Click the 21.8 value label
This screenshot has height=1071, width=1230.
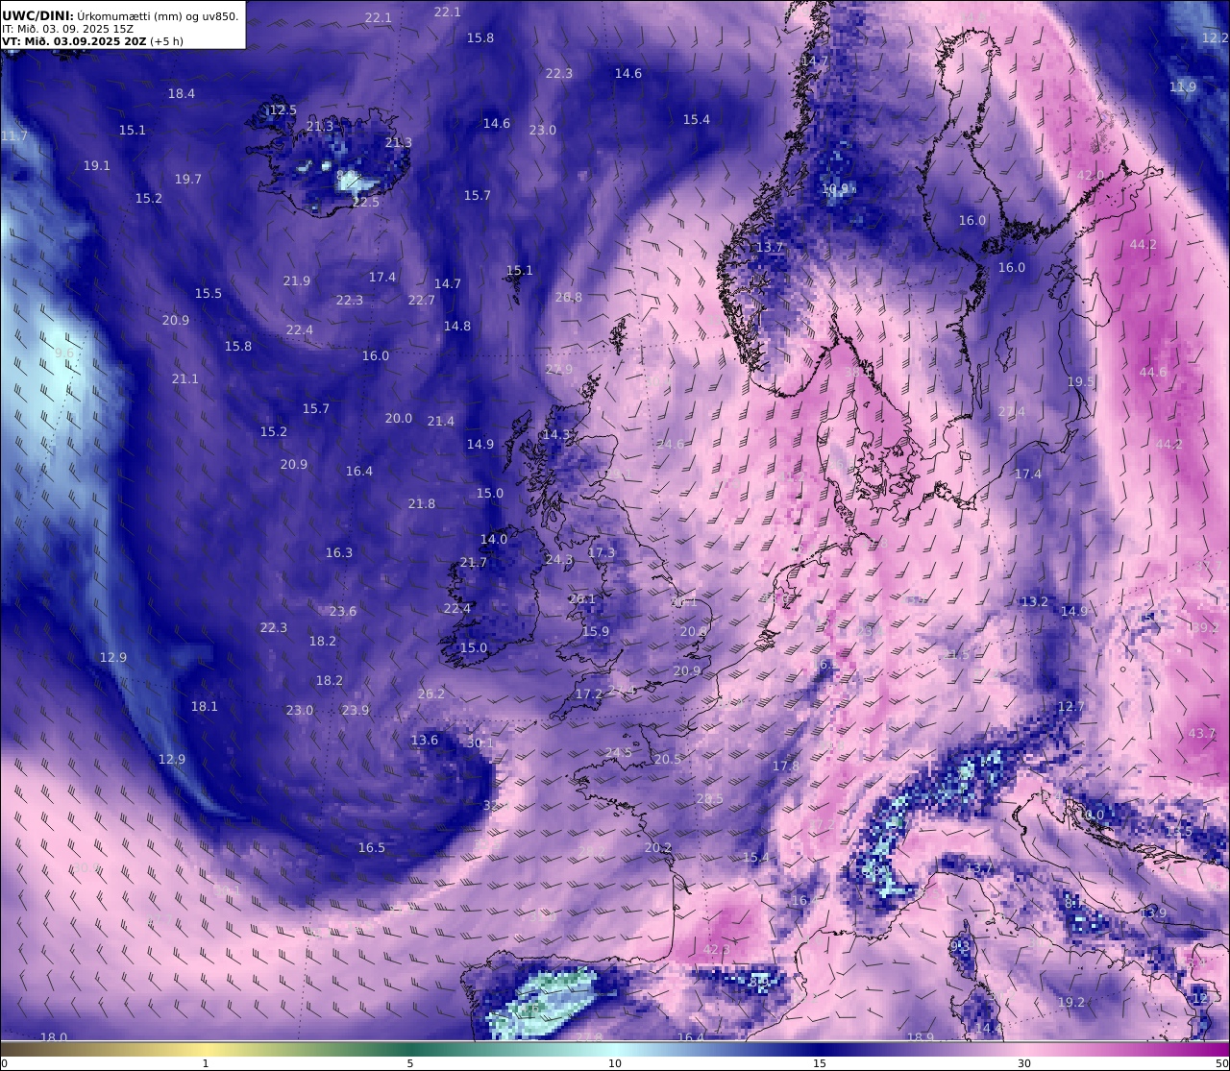421,503
